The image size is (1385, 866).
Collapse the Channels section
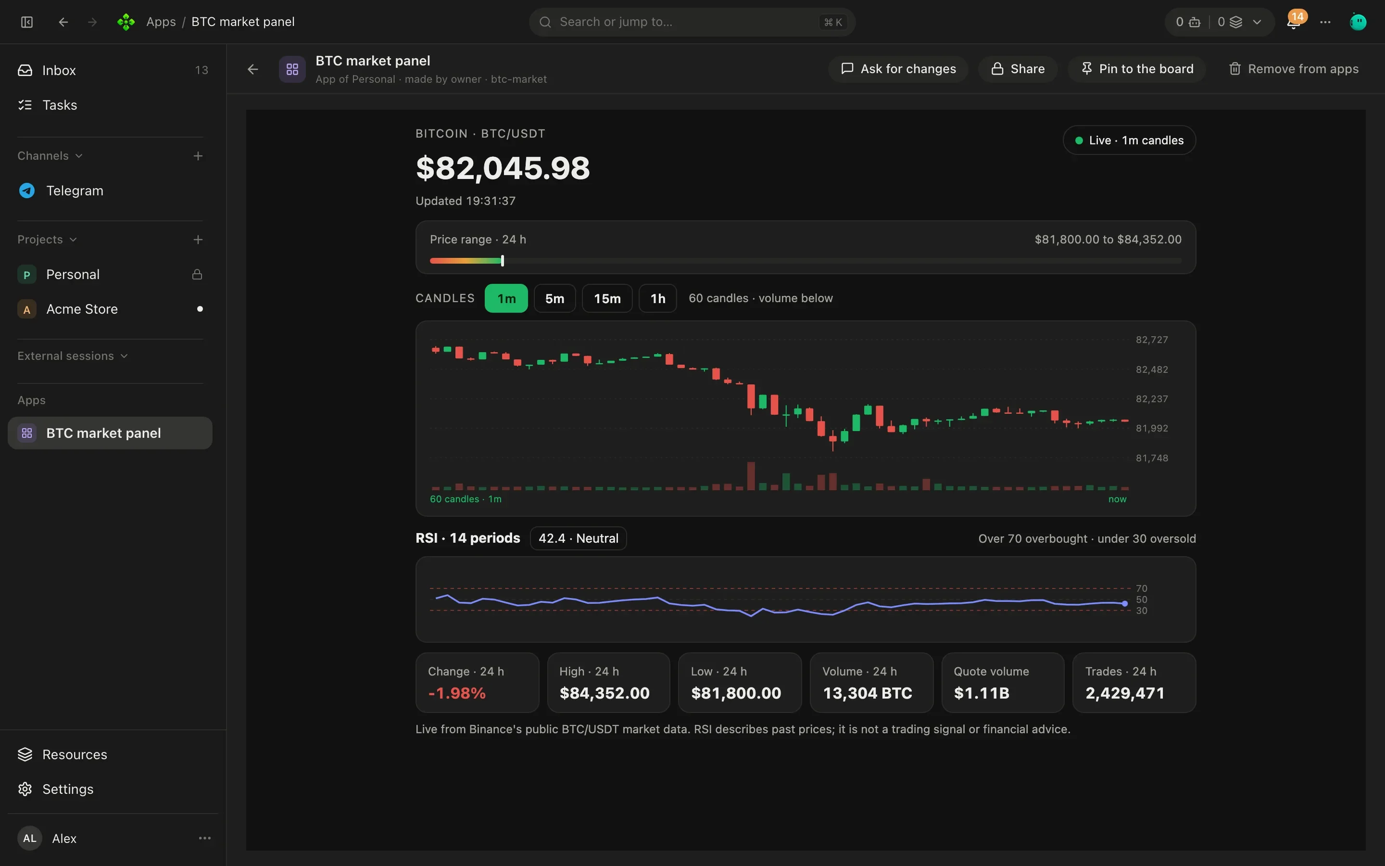(x=50, y=156)
